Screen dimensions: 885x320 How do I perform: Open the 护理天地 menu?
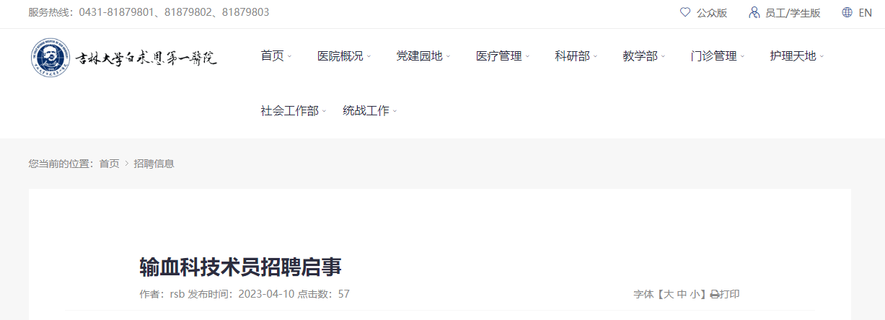pyautogui.click(x=797, y=55)
